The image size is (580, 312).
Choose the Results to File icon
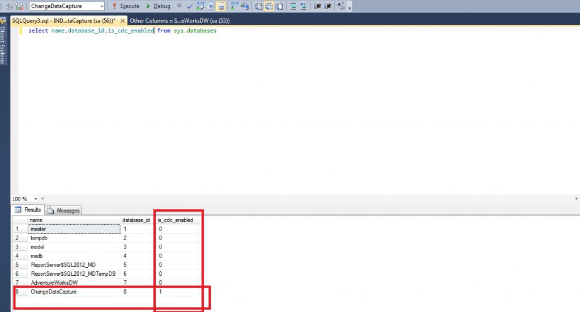278,6
